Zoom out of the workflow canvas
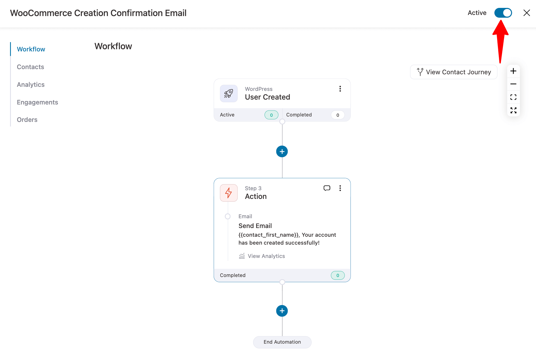The image size is (536, 351). 513,84
